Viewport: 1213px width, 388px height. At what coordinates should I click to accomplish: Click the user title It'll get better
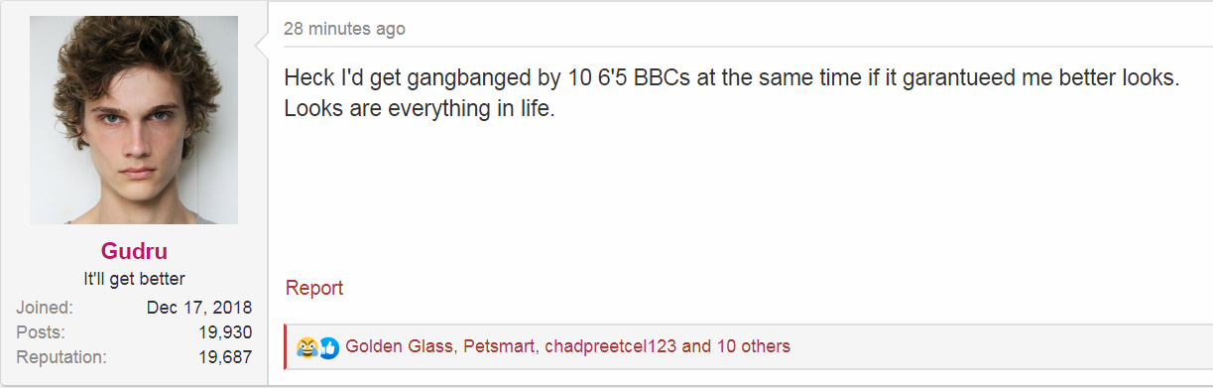click(x=134, y=279)
